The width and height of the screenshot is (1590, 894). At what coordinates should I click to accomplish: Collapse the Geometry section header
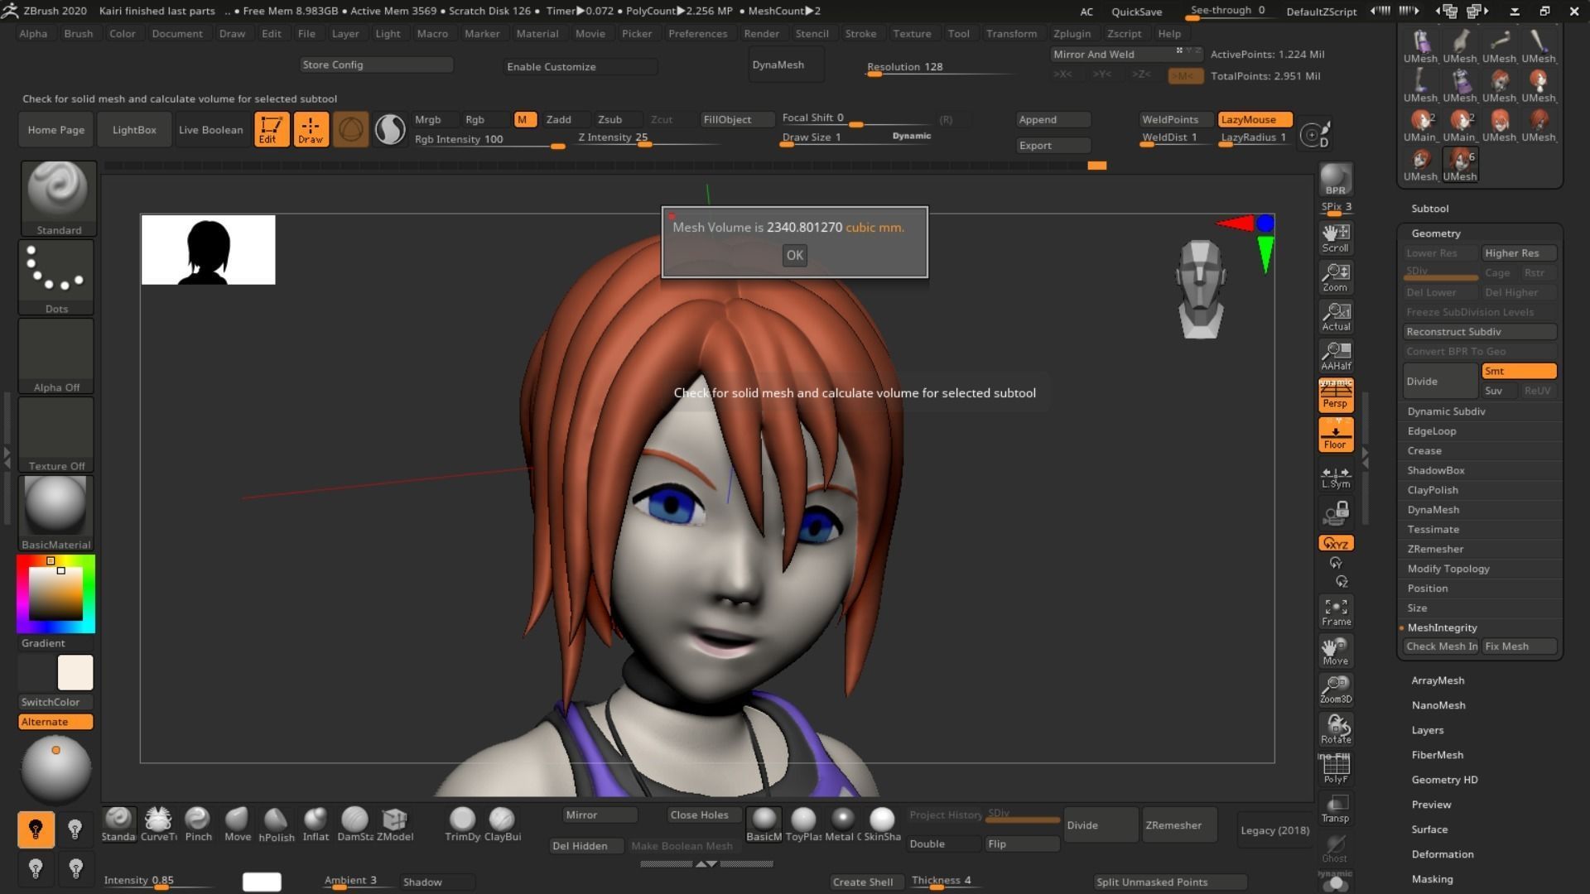tap(1435, 233)
